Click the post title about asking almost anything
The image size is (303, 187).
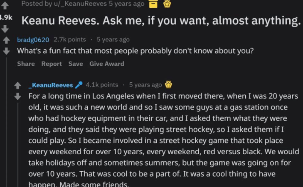click(161, 22)
